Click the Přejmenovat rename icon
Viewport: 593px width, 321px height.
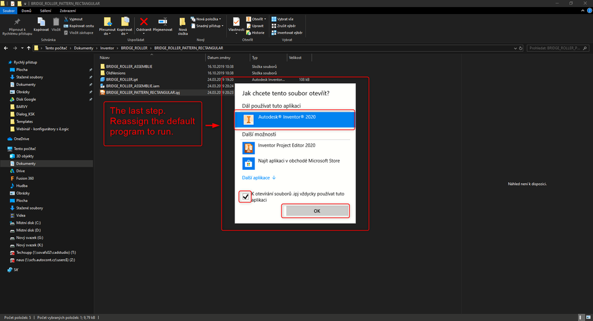tap(163, 22)
